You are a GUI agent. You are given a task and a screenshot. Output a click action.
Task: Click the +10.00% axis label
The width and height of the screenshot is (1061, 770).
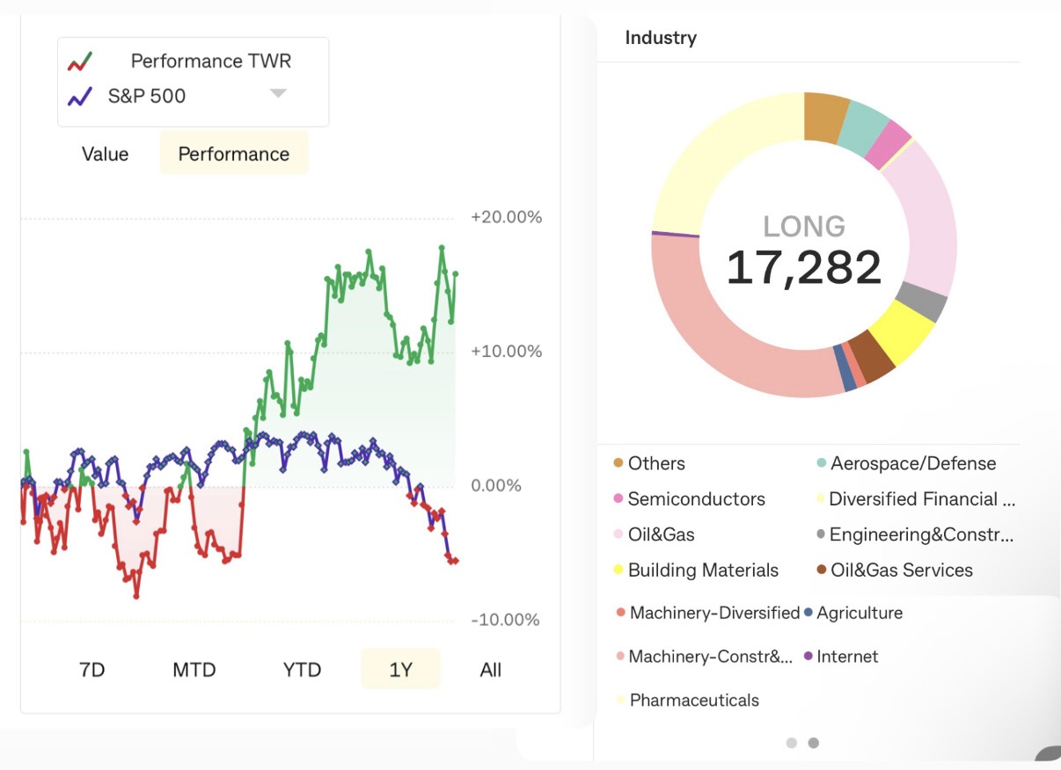click(507, 352)
